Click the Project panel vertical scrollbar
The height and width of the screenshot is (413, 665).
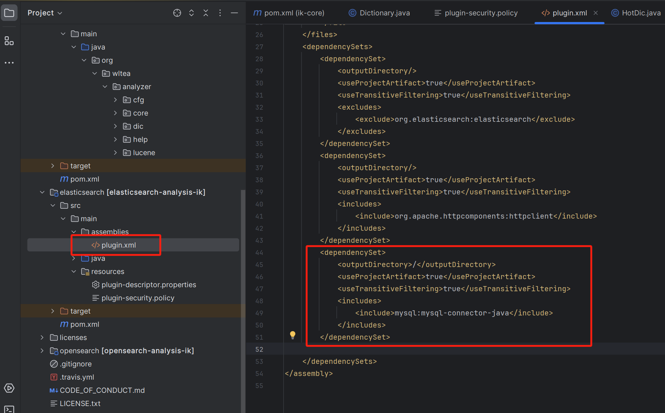point(243,301)
